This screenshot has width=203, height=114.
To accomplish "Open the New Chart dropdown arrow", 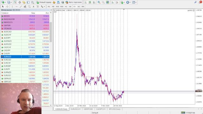I will (x=5, y=2).
